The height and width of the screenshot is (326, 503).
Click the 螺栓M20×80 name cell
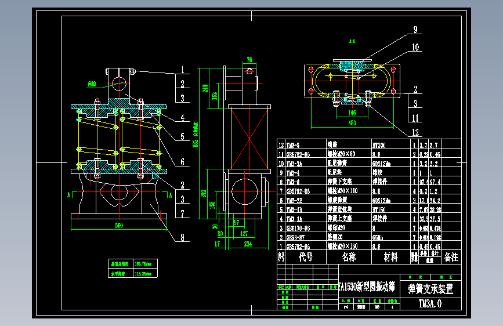point(341,154)
